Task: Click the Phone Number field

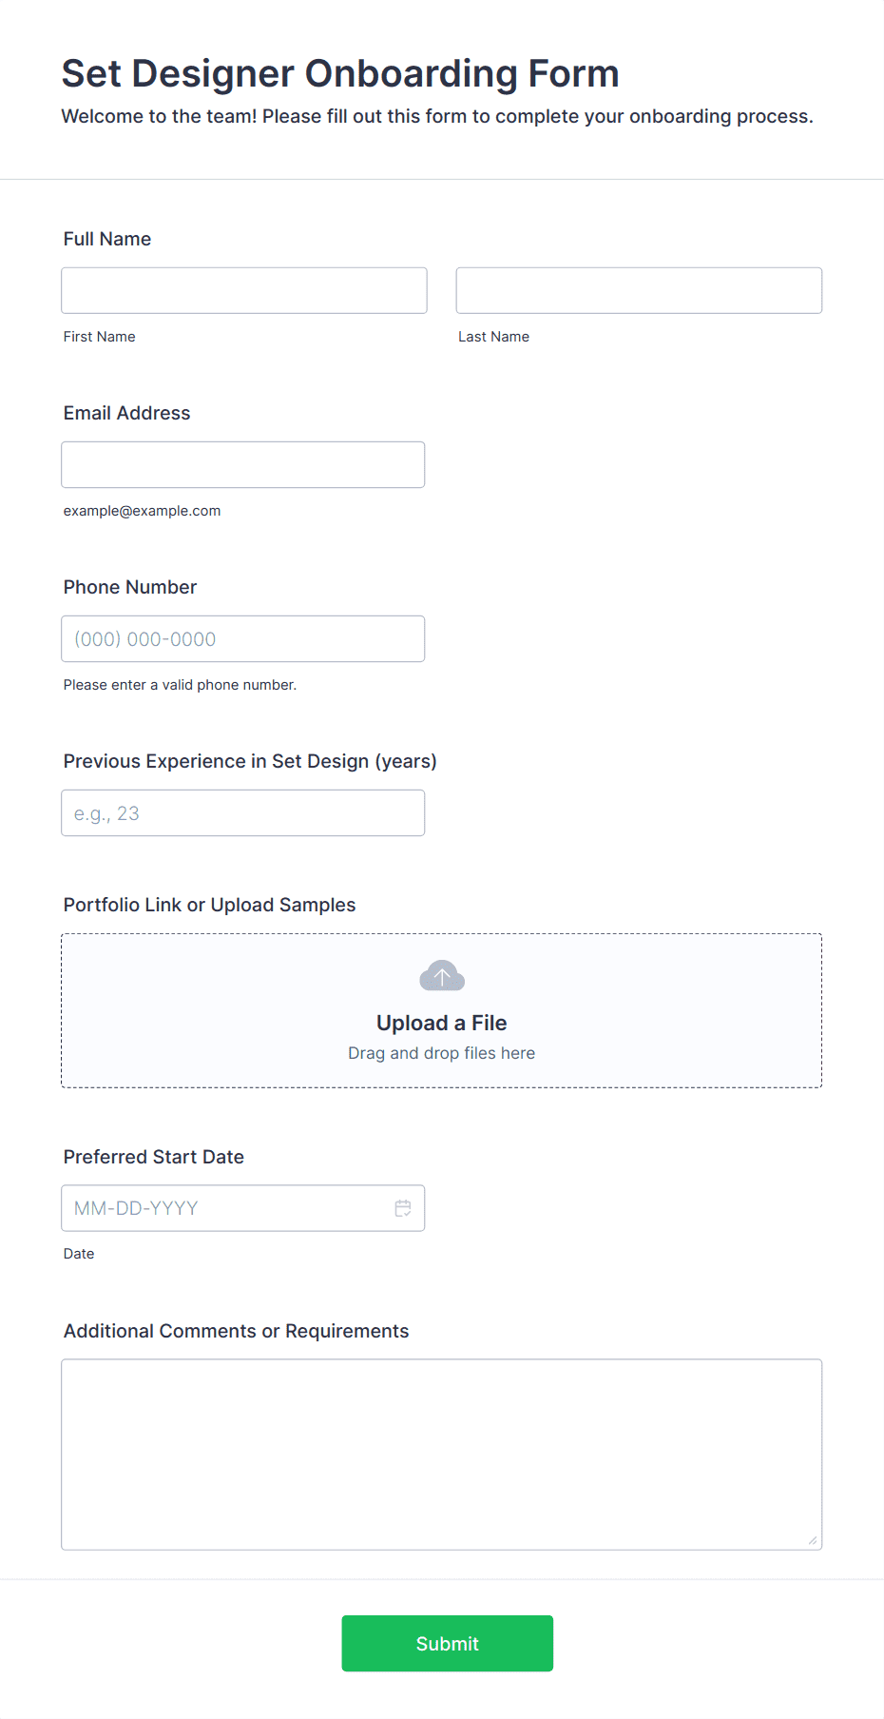Action: click(243, 638)
